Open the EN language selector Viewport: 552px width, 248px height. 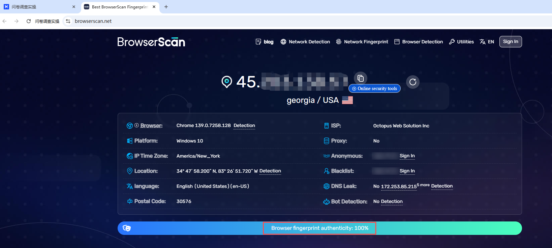[487, 42]
